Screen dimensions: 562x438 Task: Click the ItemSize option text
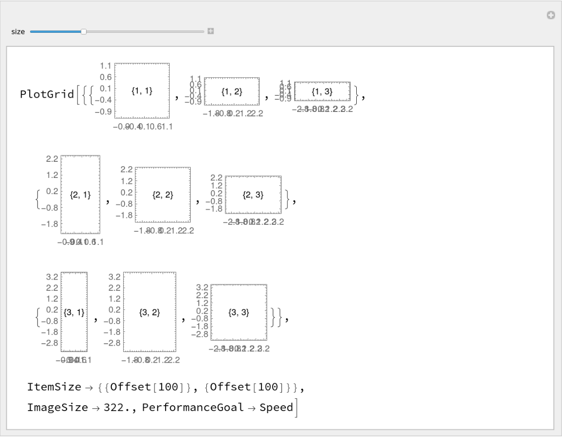coord(54,387)
